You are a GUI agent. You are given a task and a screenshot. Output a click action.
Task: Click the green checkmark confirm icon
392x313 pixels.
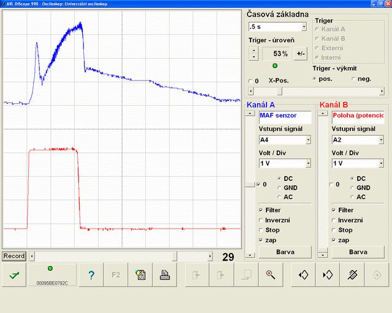[13, 275]
